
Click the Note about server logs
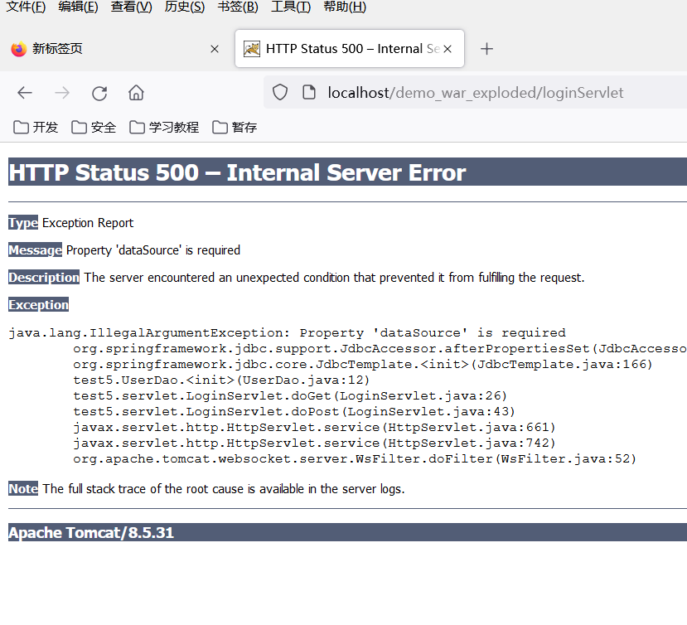point(206,489)
